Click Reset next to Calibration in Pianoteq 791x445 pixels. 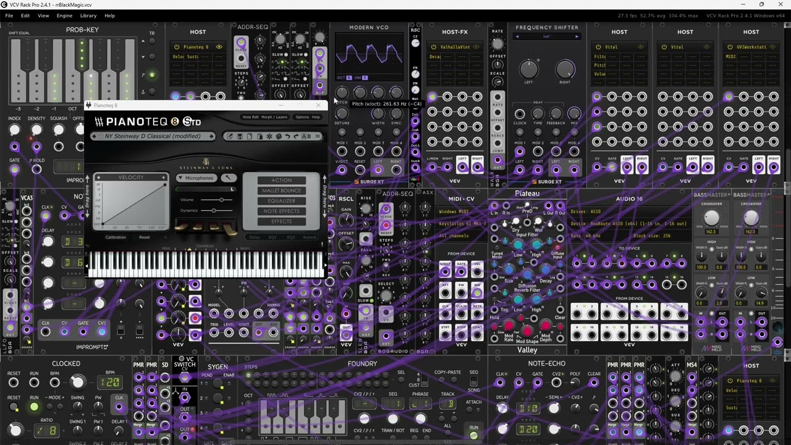click(144, 237)
